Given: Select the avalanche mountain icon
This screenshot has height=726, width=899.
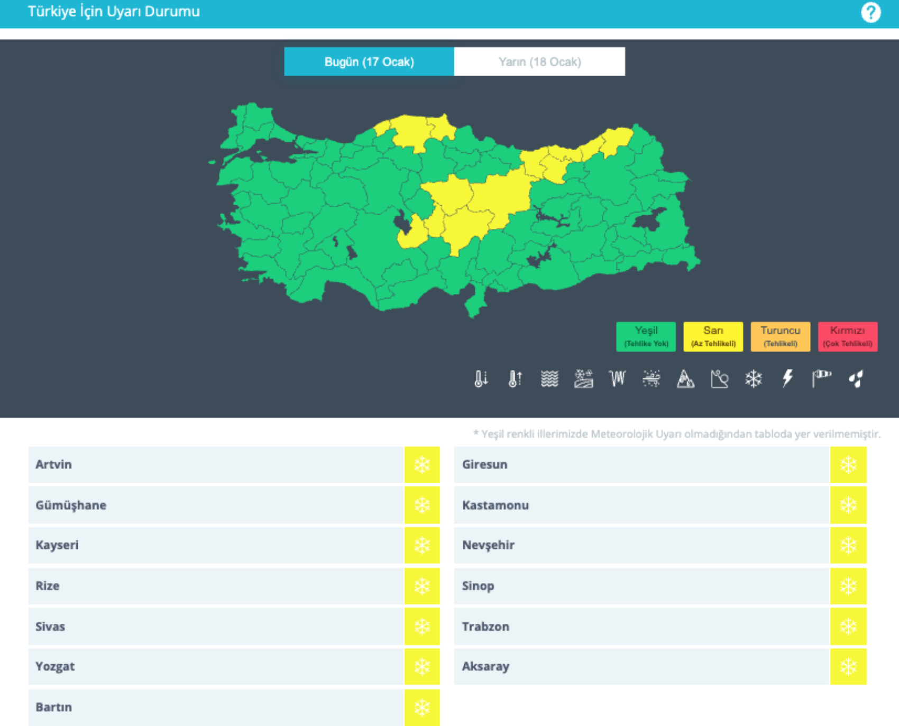Looking at the screenshot, I should (x=685, y=379).
